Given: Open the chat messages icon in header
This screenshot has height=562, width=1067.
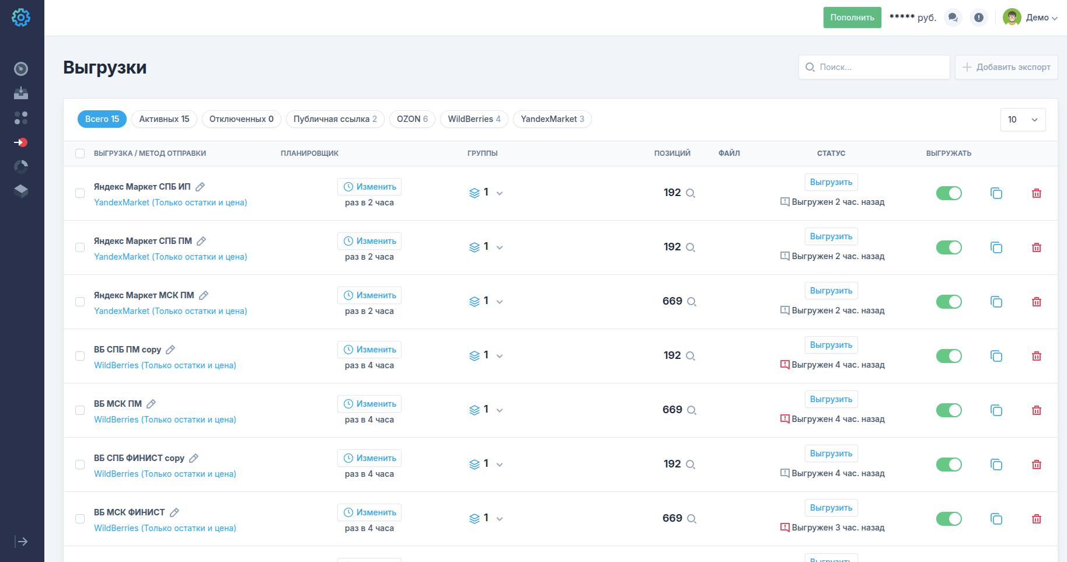Looking at the screenshot, I should point(953,18).
